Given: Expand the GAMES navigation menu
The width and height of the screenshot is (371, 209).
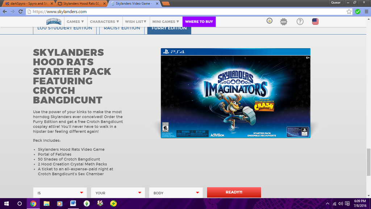Looking at the screenshot, I should pyautogui.click(x=75, y=22).
